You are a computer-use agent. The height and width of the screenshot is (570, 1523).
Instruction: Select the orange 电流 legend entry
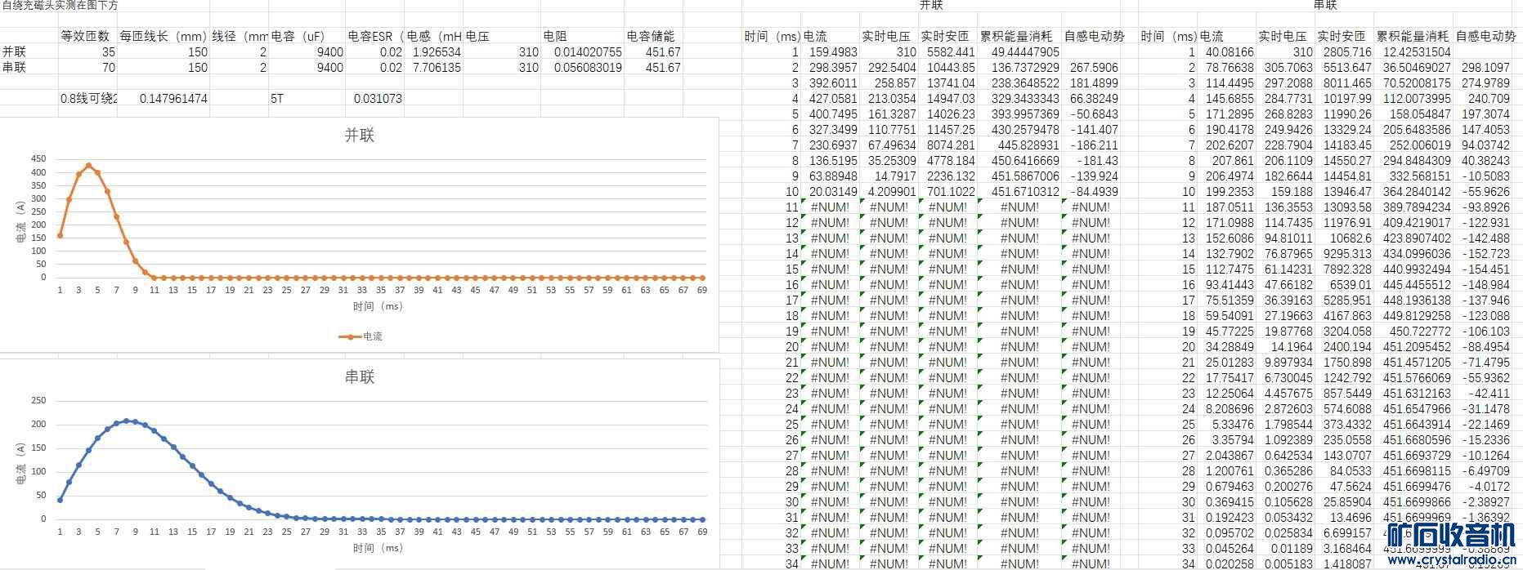click(x=361, y=336)
